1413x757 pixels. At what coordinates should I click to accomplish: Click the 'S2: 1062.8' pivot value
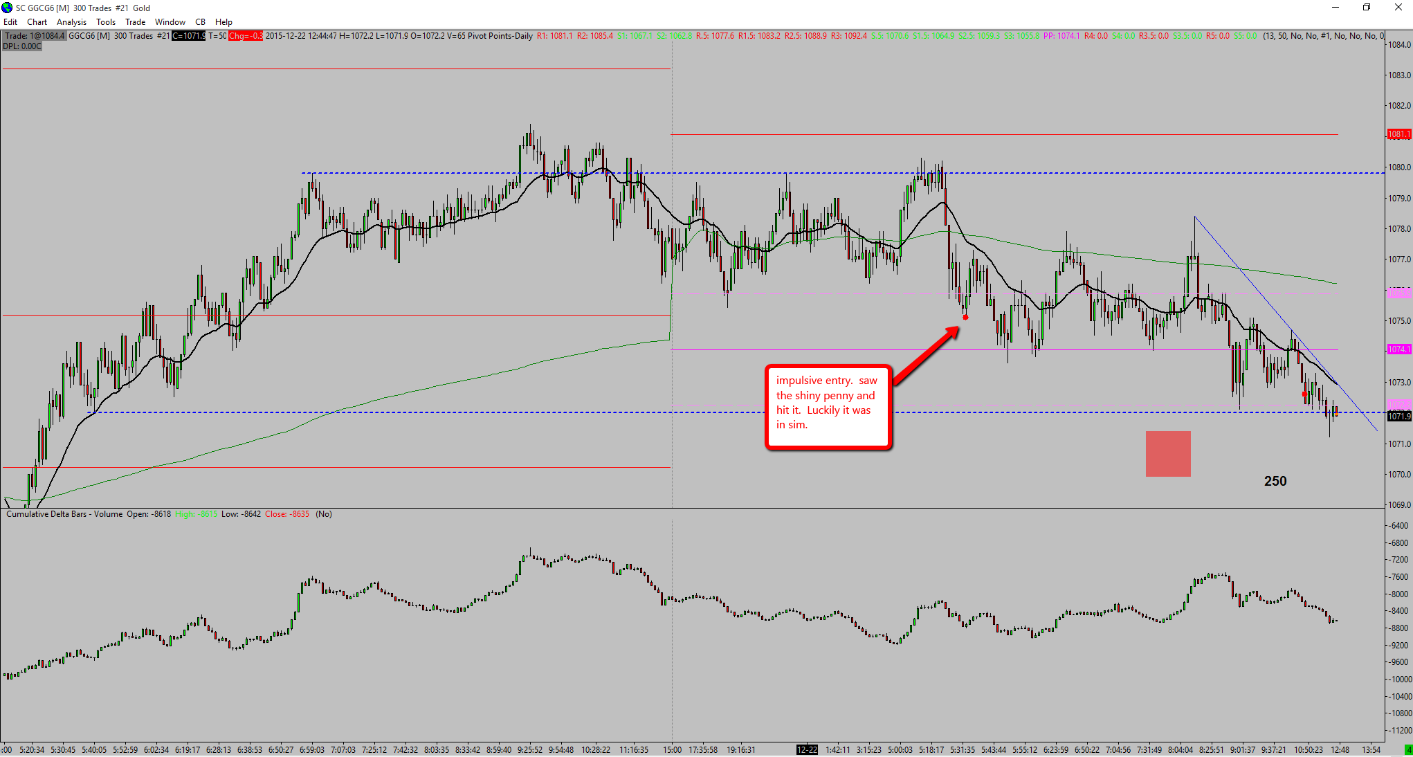tap(675, 36)
